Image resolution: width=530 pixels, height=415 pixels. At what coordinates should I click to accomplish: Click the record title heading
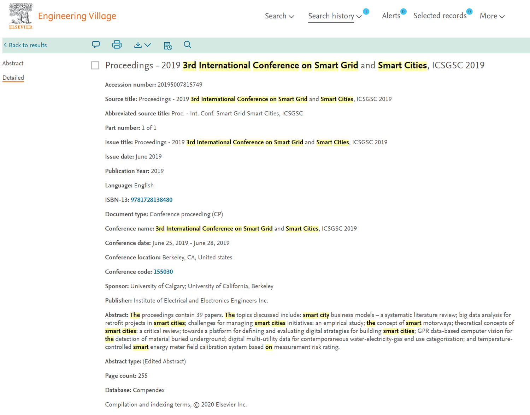click(x=295, y=65)
